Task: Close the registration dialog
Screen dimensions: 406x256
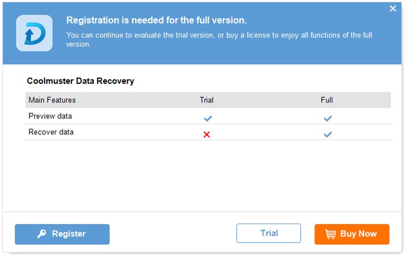Action: [x=393, y=9]
